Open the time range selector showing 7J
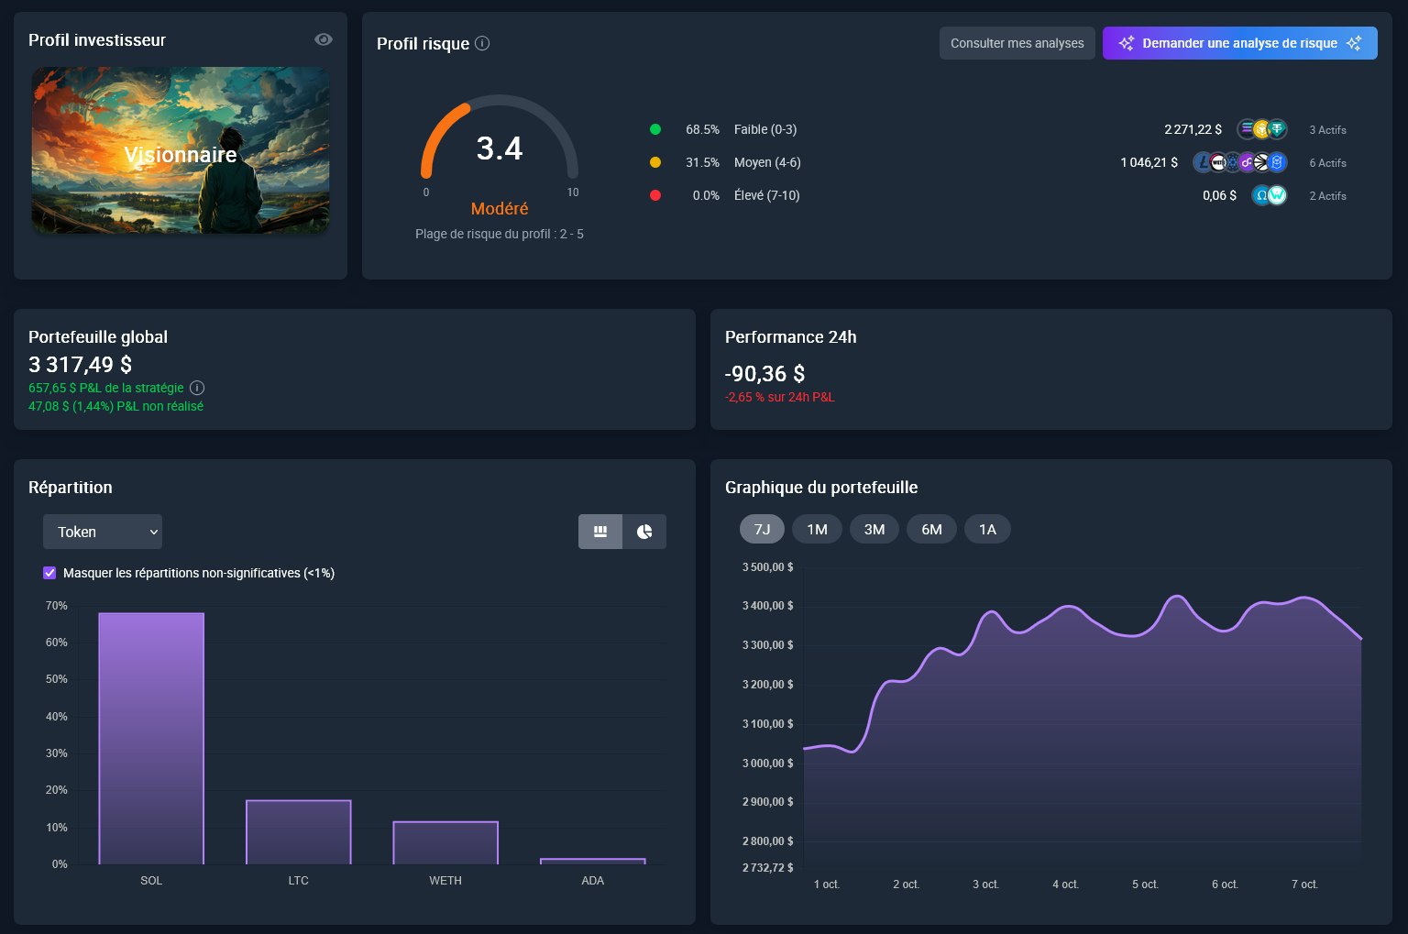Viewport: 1408px width, 934px height. pyautogui.click(x=762, y=529)
